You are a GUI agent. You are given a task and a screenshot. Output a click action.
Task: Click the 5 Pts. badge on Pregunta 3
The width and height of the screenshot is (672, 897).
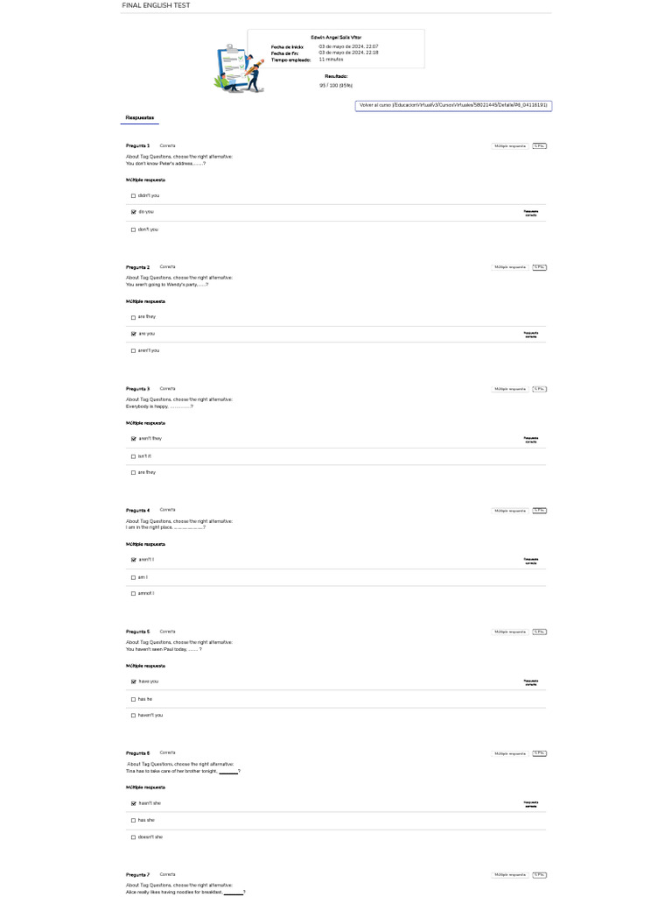pos(540,389)
